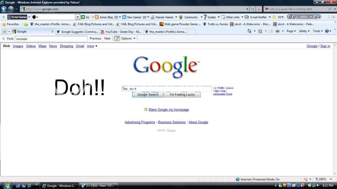Open the Safety menu dropdown
This screenshot has width=337, height=189.
(304, 31)
